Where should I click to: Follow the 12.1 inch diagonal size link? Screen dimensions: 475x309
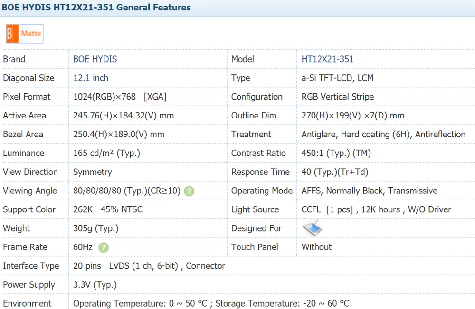pos(91,78)
